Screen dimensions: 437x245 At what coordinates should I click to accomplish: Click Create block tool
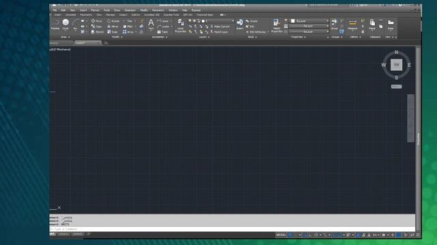point(252,21)
